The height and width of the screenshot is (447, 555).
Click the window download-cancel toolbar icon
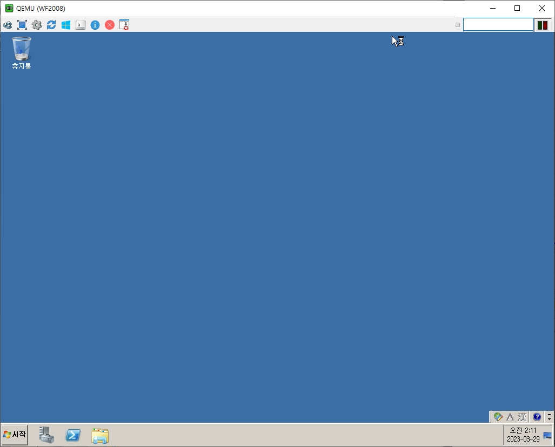(124, 25)
